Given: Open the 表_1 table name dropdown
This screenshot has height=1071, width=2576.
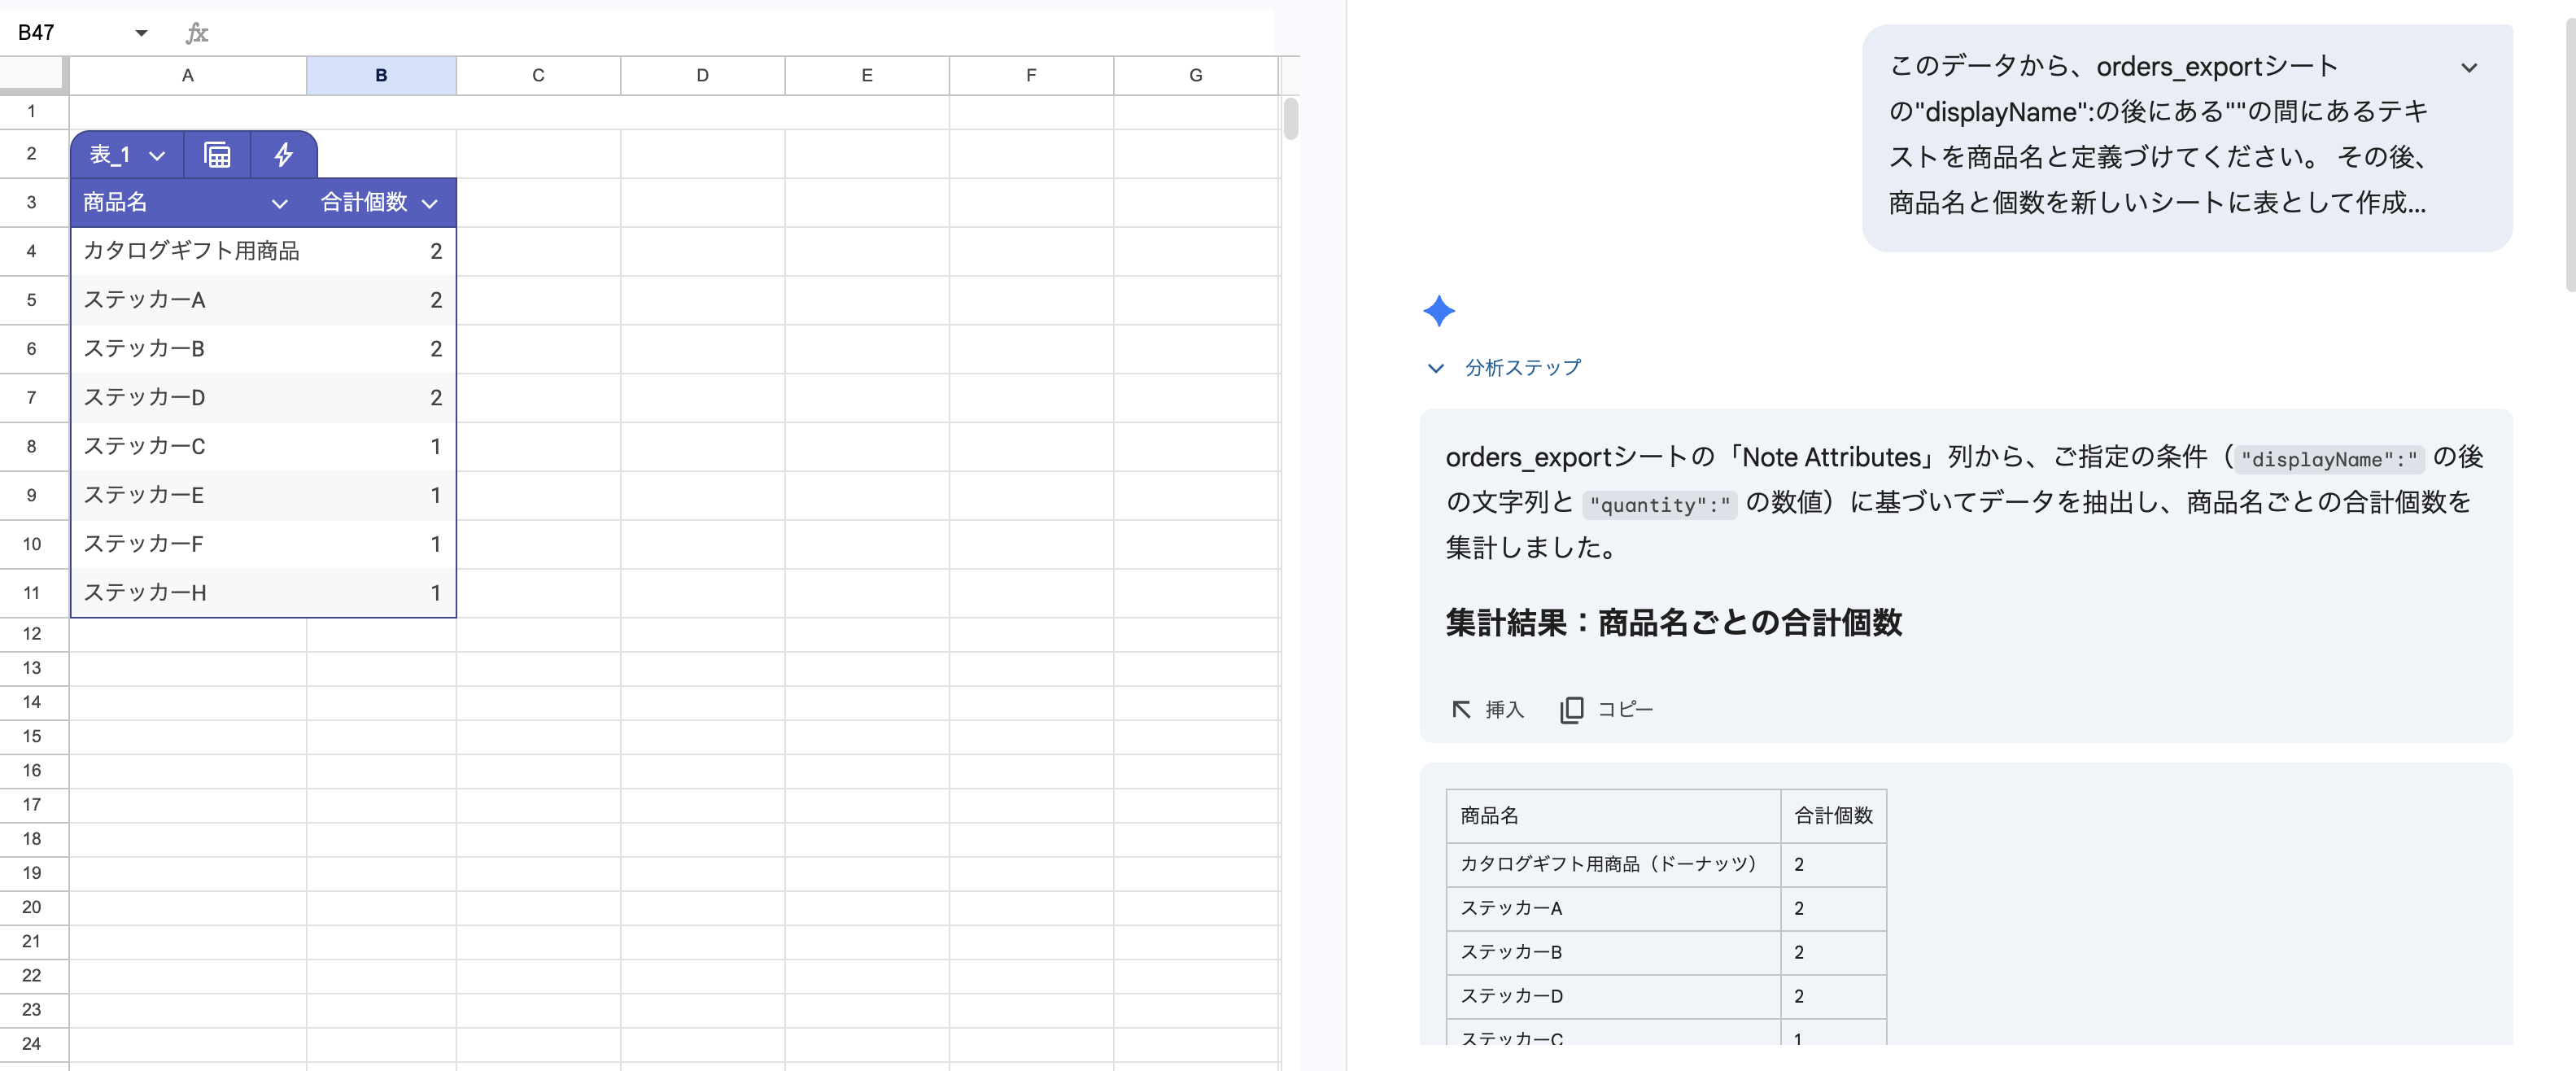Looking at the screenshot, I should point(157,156).
